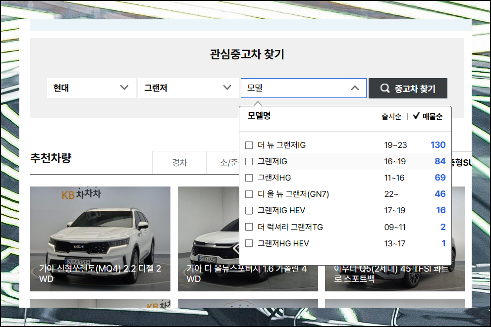Screen dimensions: 491x327
Task: Sort models by 매물순
Action: click(x=432, y=117)
